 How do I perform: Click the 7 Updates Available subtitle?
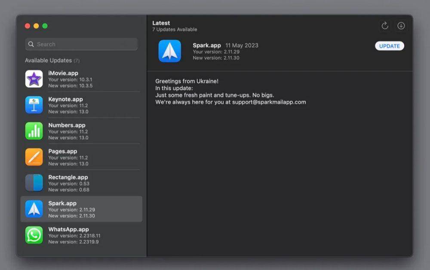[x=175, y=29]
